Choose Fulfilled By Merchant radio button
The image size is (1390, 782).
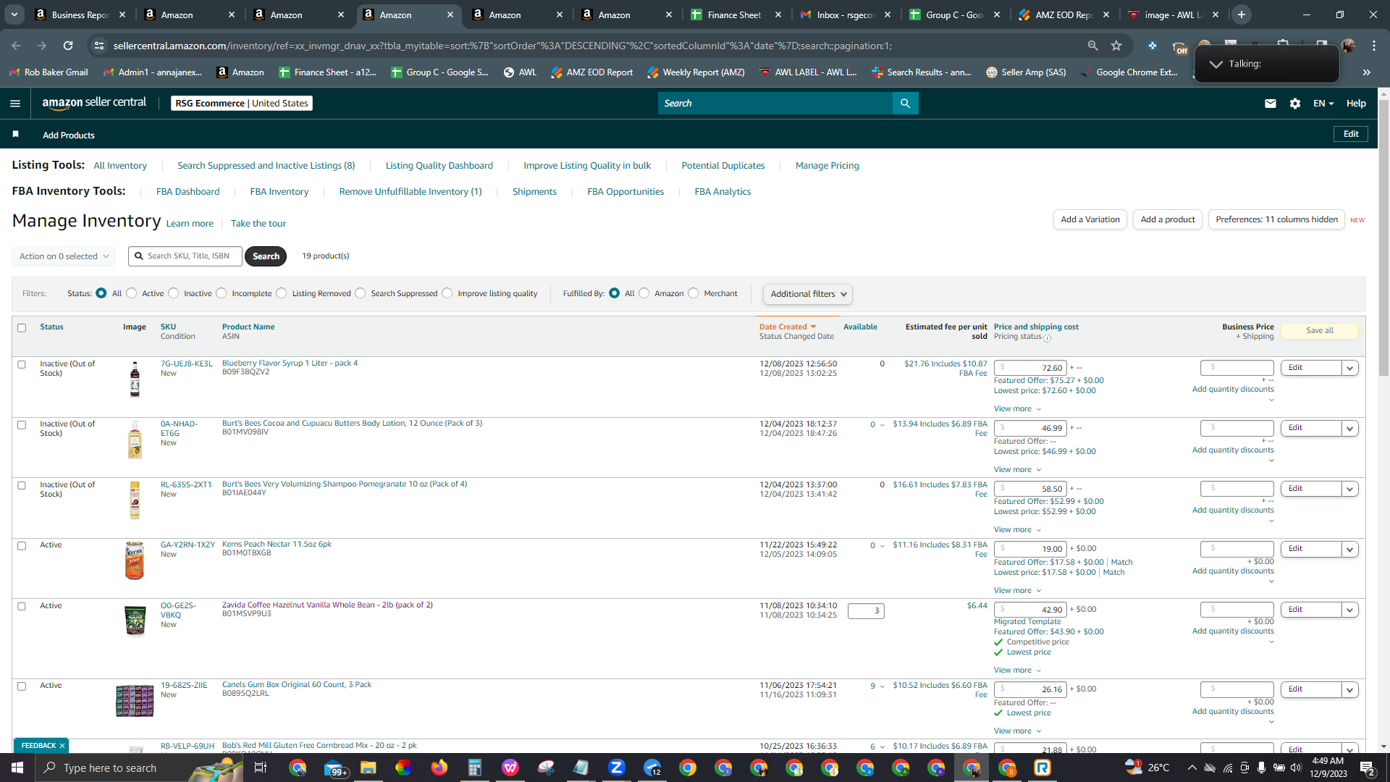tap(694, 293)
